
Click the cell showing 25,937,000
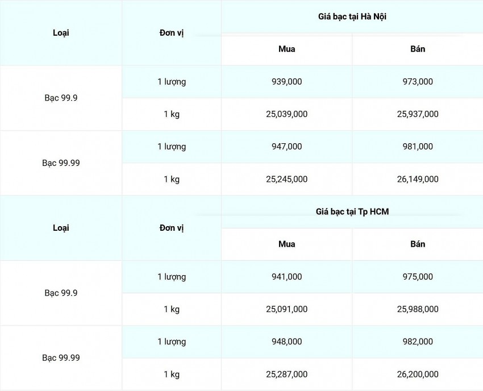click(x=418, y=114)
